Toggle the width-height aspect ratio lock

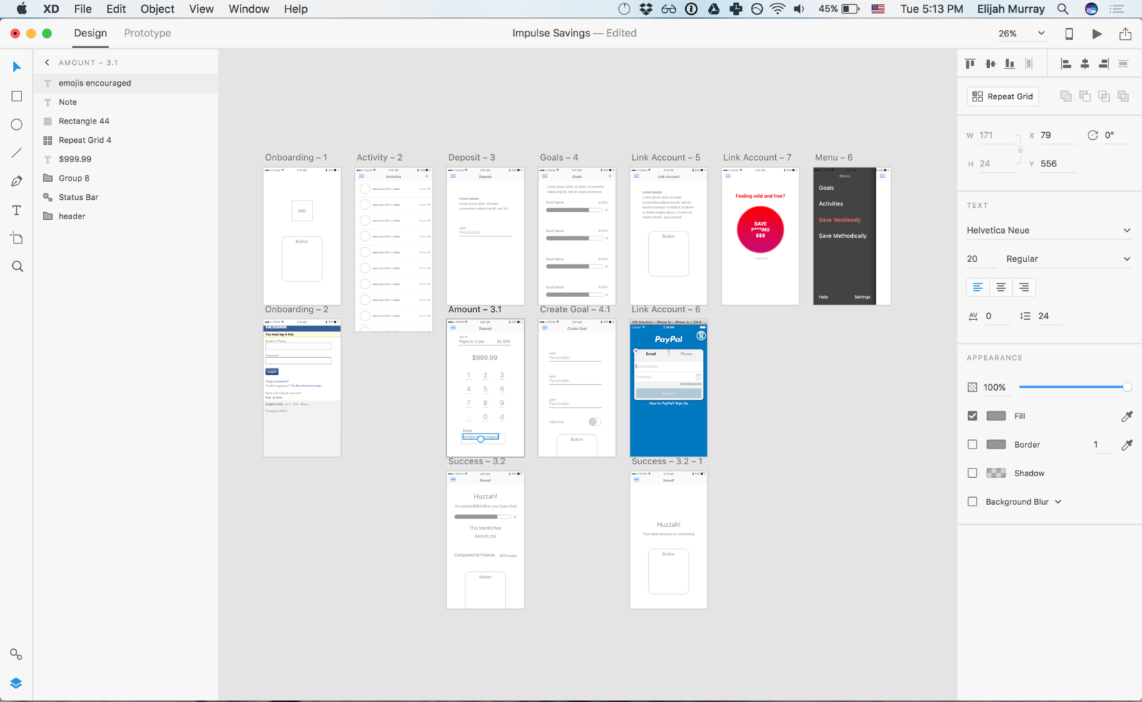[1020, 149]
